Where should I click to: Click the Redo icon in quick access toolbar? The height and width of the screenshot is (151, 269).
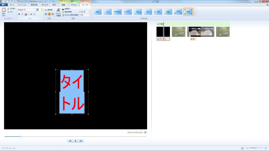(12, 1)
